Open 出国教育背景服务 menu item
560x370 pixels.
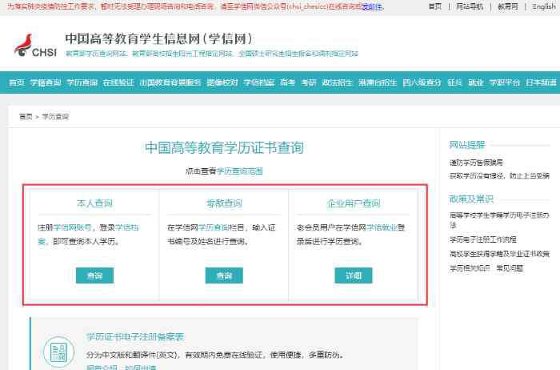tap(170, 82)
